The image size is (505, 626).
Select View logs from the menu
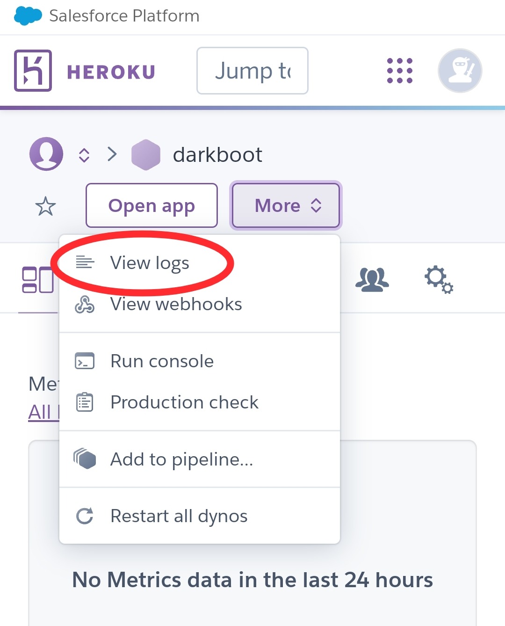click(x=200, y=263)
